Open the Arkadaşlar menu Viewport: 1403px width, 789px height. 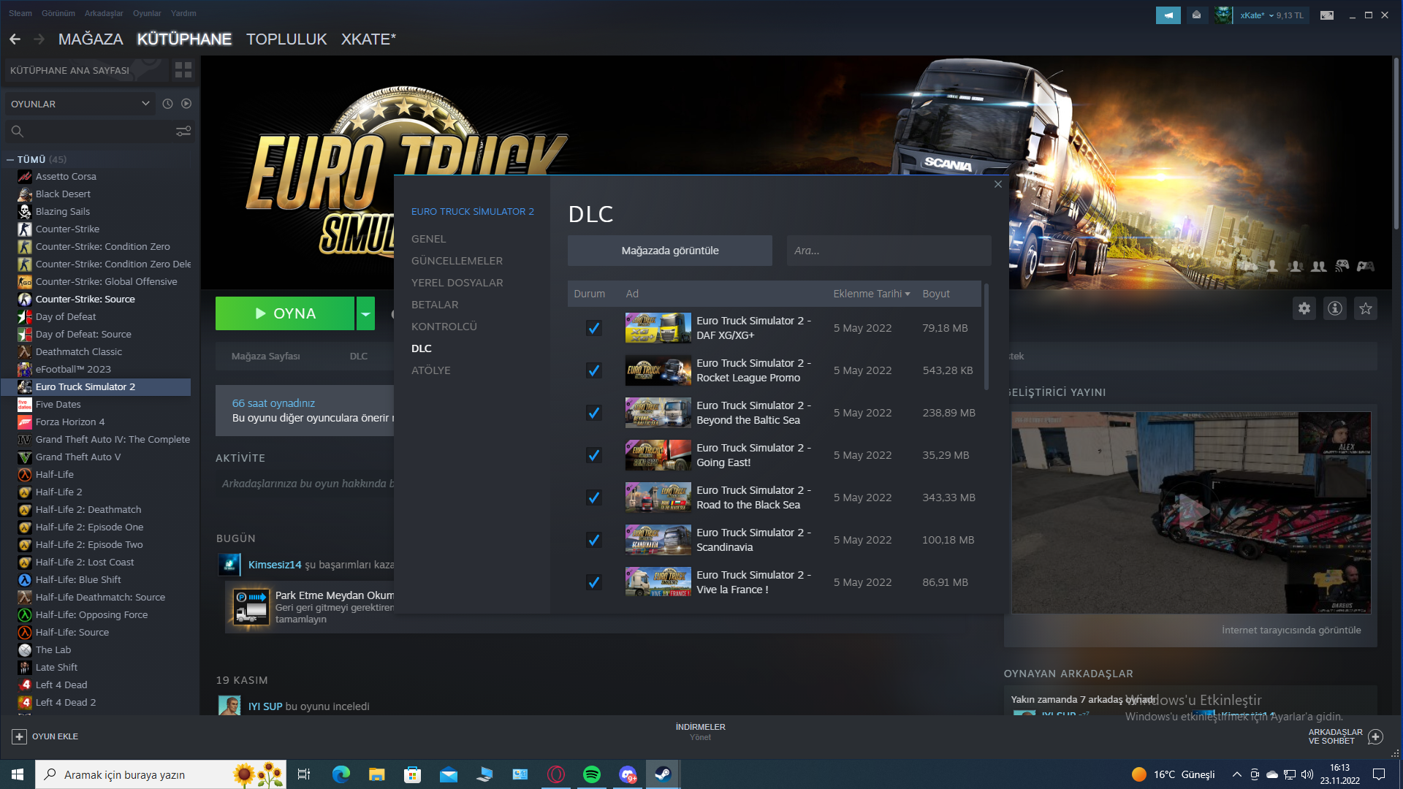pos(104,13)
